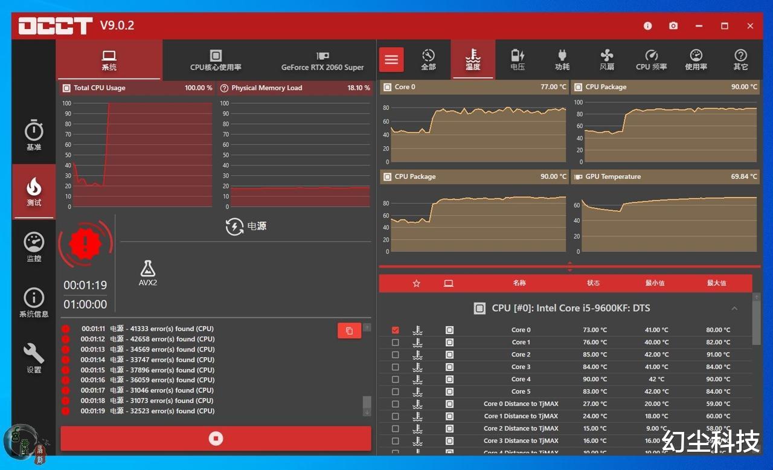Take a screenshot with the camera icon

point(673,26)
